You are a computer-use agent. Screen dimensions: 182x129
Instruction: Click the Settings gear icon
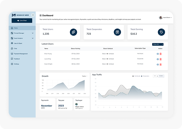coord(12,64)
